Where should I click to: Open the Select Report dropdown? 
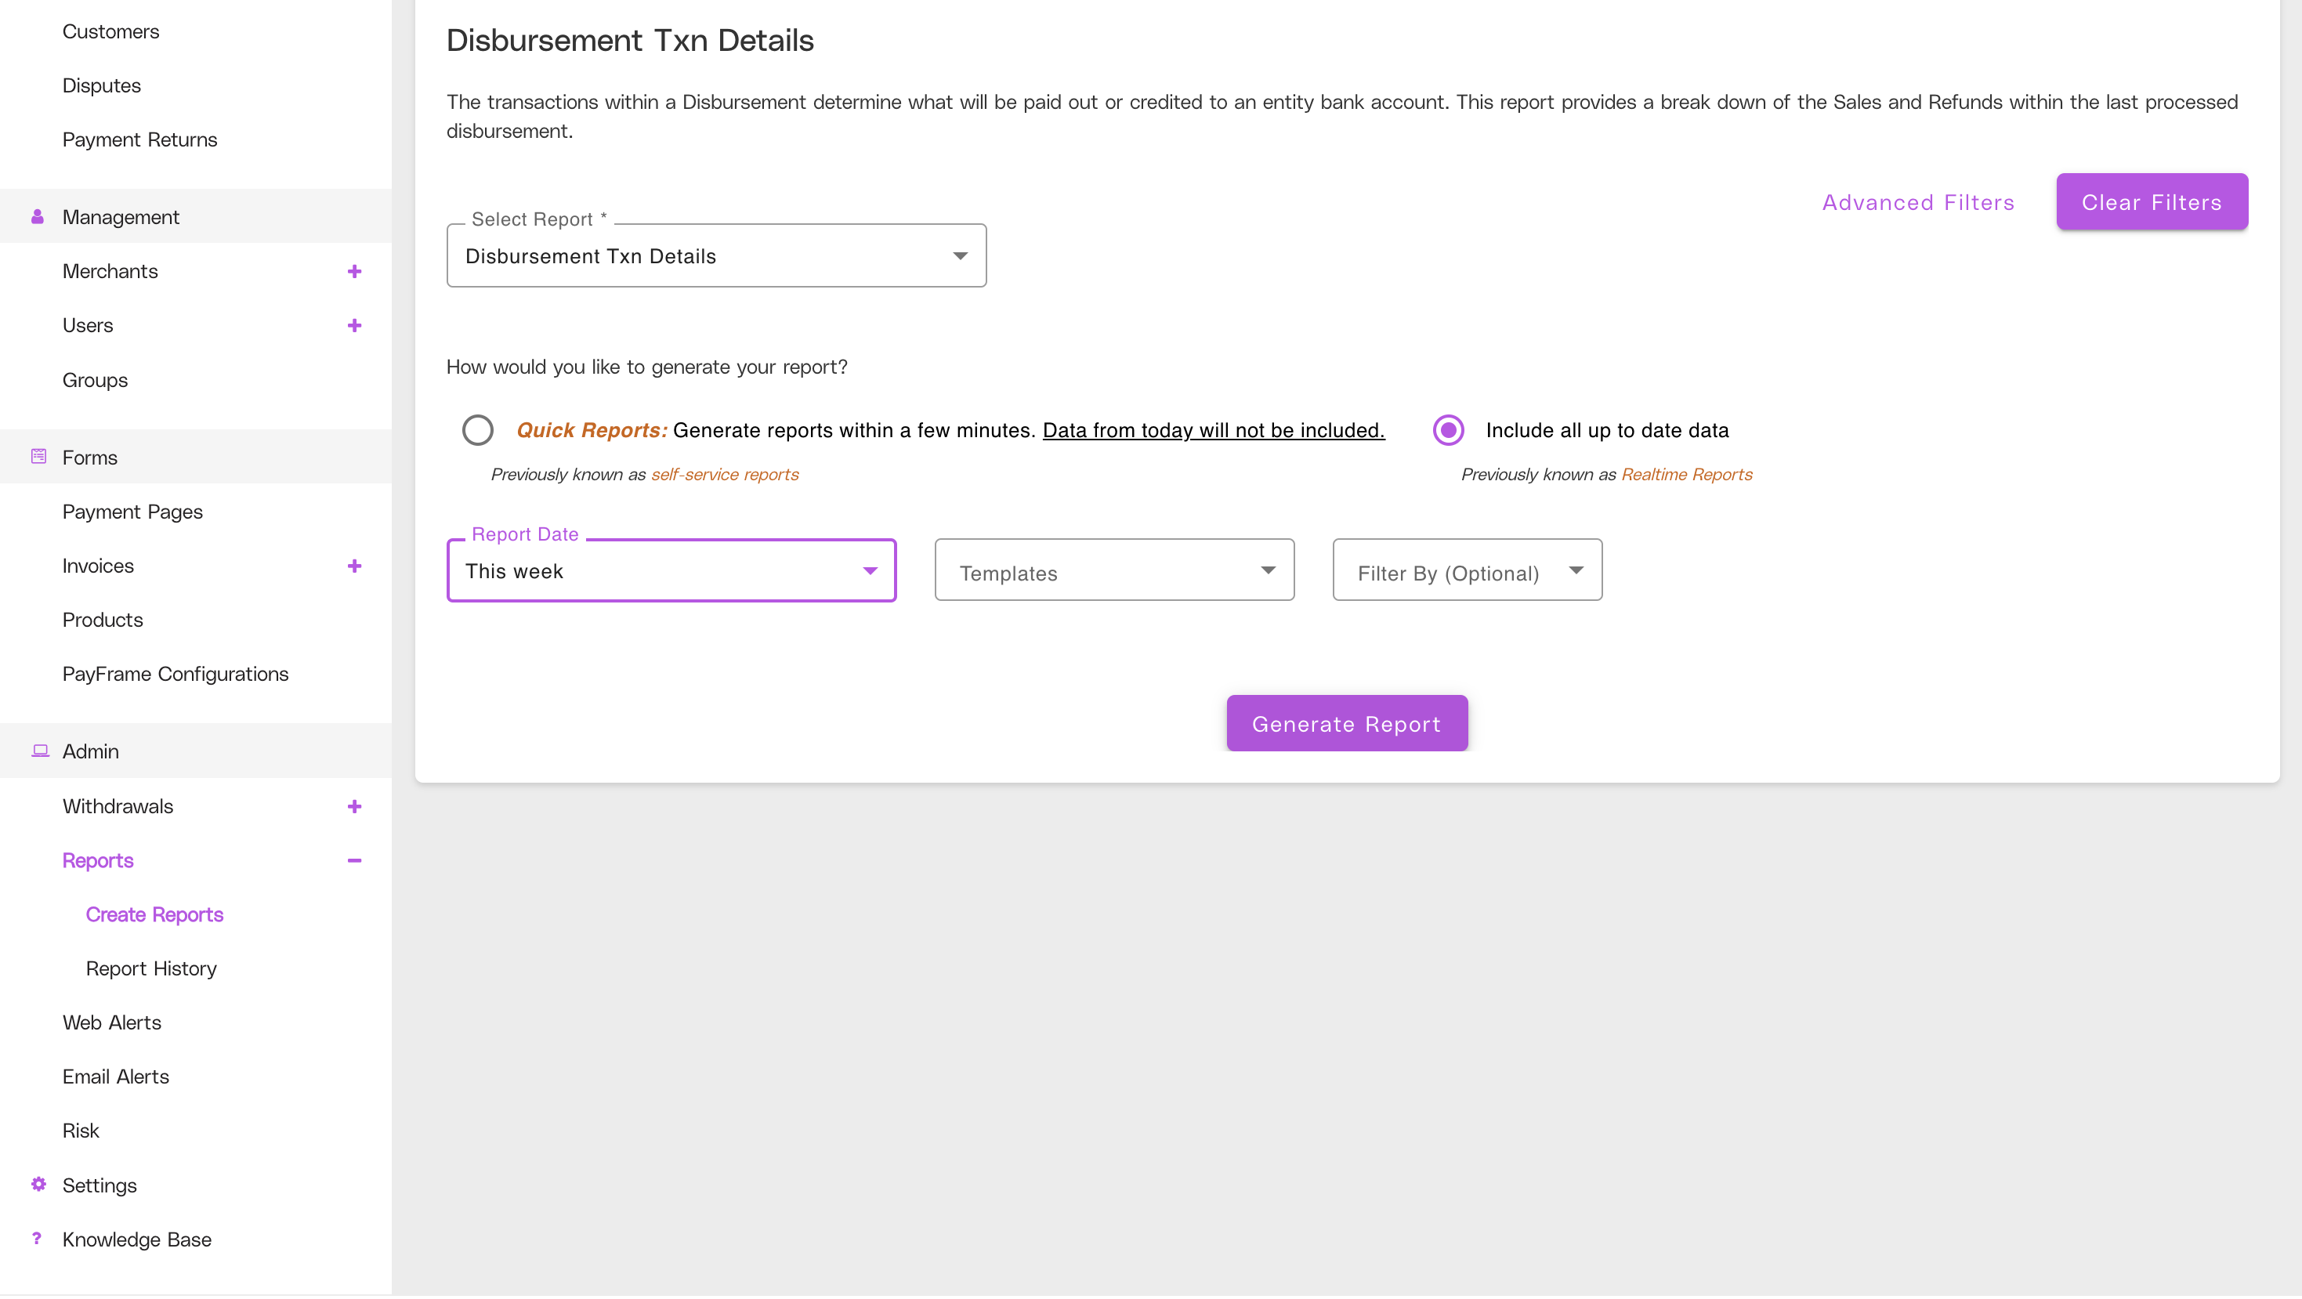tap(717, 255)
